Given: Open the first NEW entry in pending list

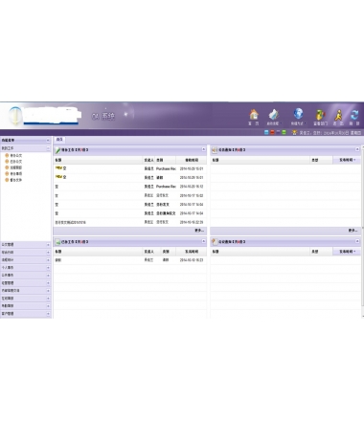Looking at the screenshot, I should [x=60, y=168].
